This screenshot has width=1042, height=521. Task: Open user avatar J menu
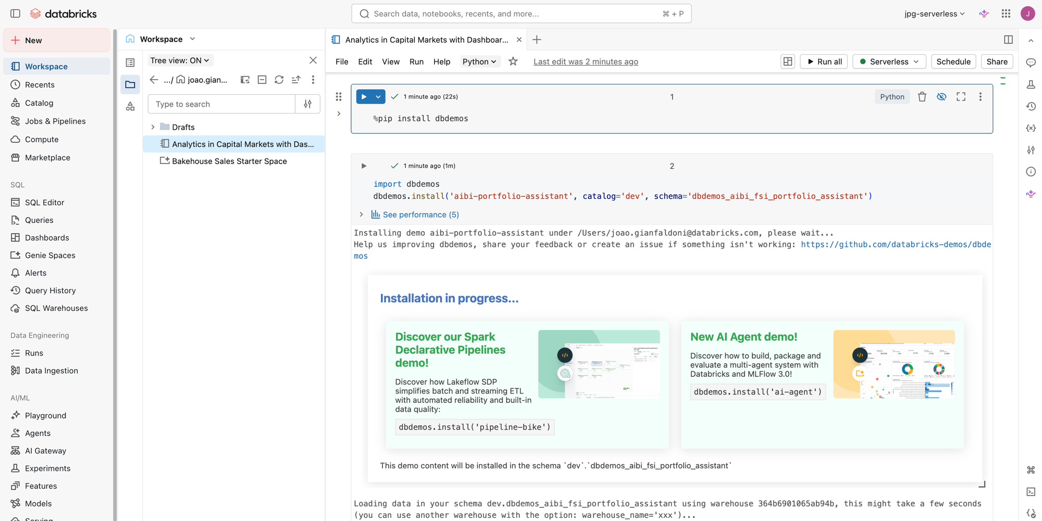click(x=1028, y=14)
